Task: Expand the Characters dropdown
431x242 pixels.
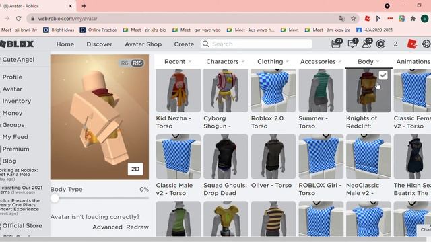Action: point(226,61)
